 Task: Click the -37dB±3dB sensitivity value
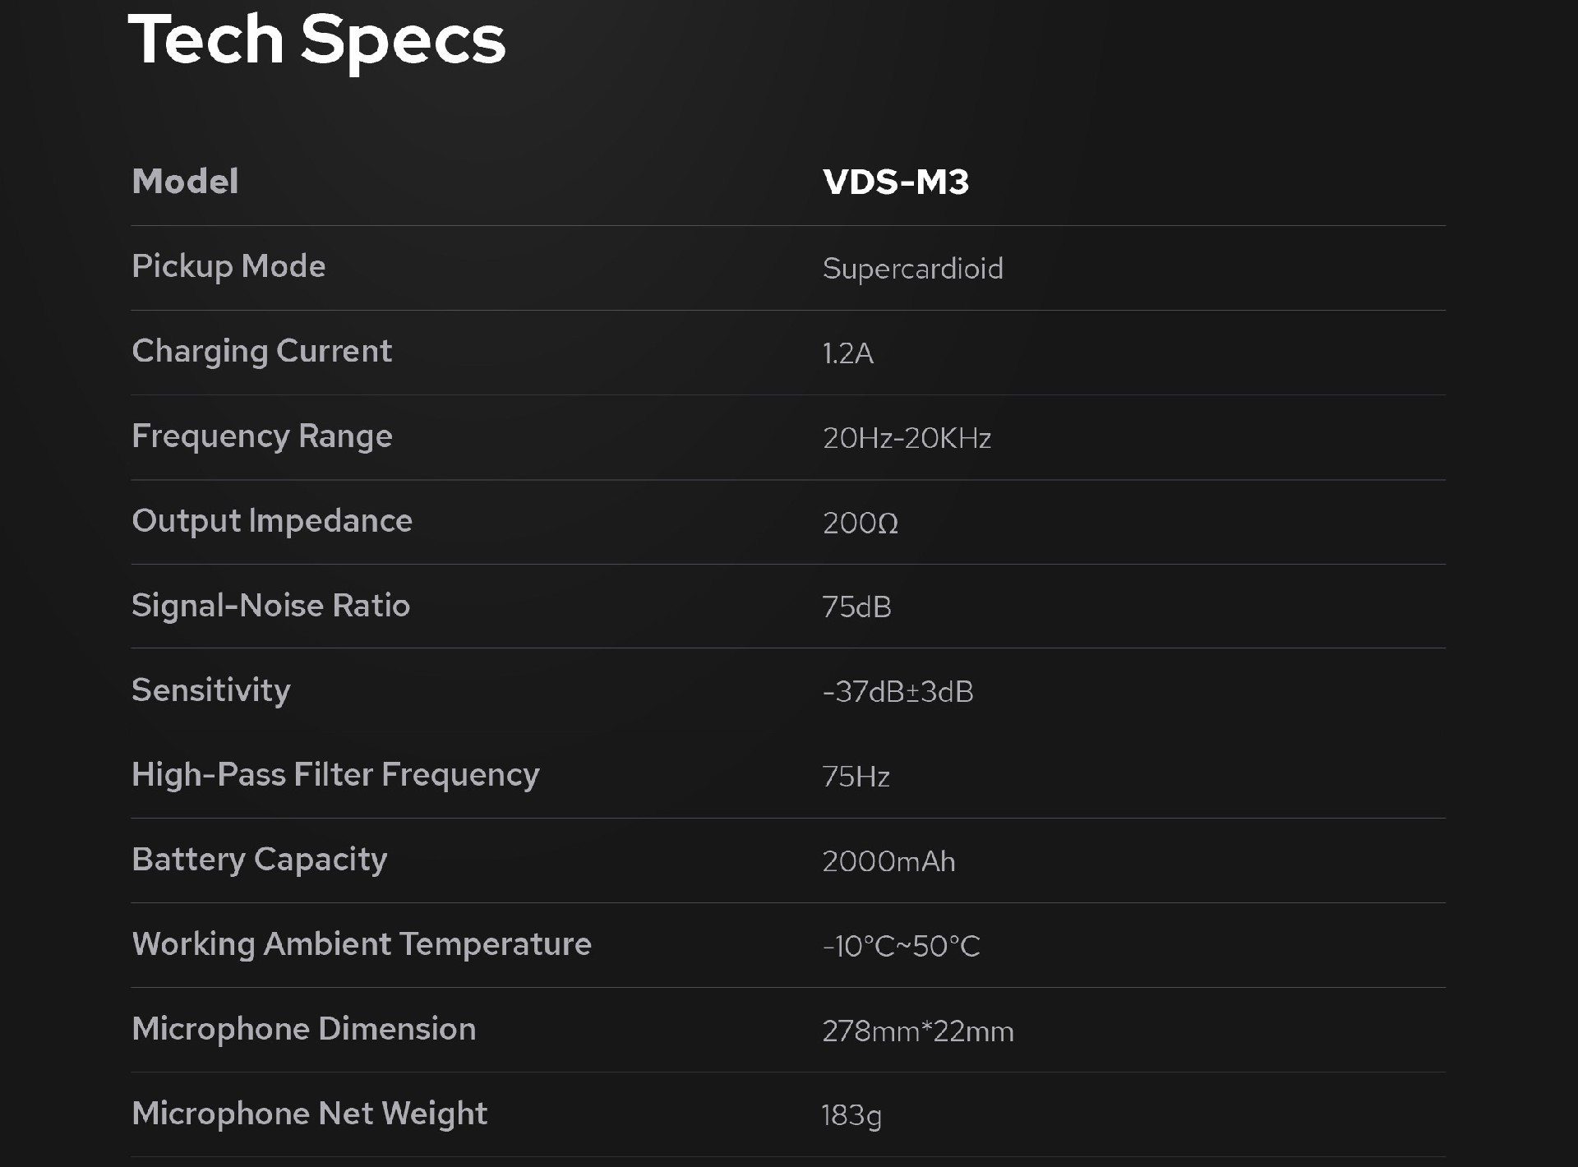pos(898,692)
